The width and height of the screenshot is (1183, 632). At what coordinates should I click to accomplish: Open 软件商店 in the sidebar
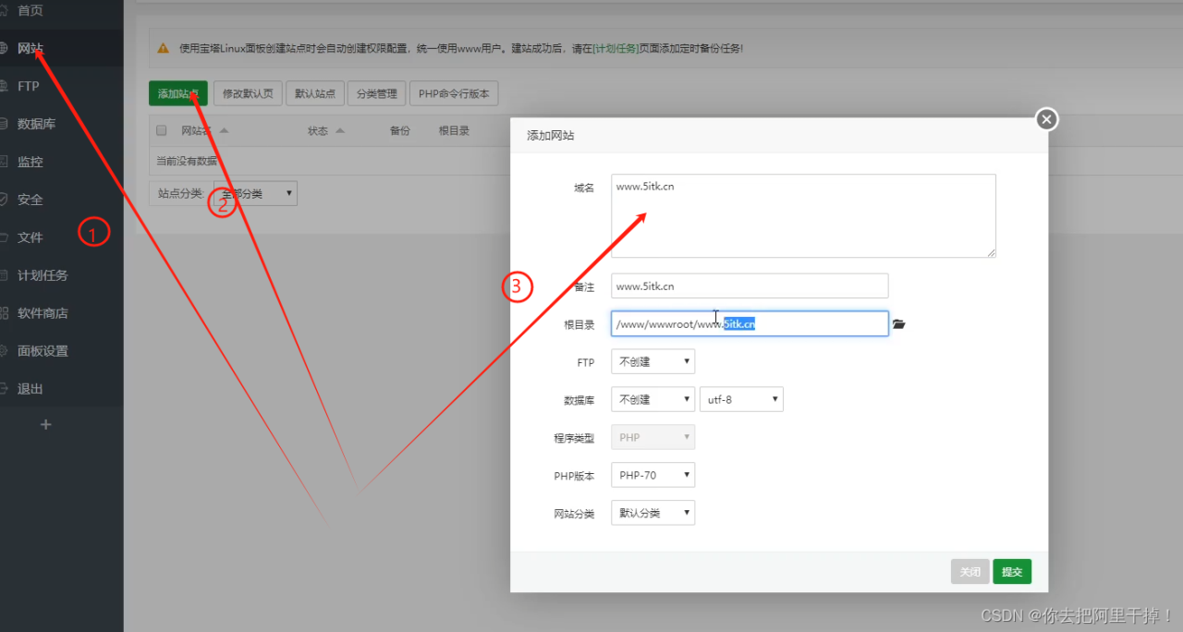[43, 313]
